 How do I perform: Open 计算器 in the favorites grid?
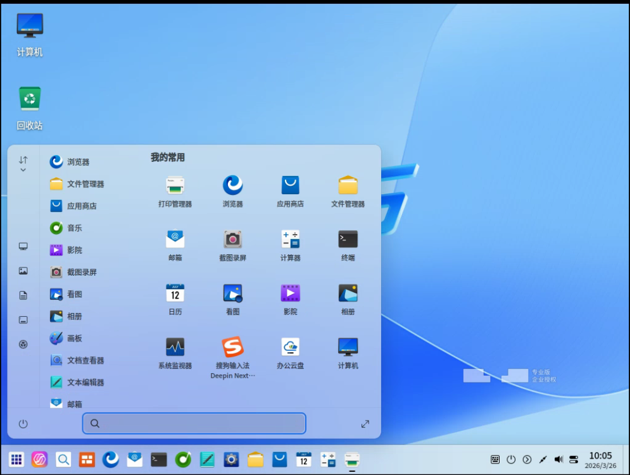[290, 239]
